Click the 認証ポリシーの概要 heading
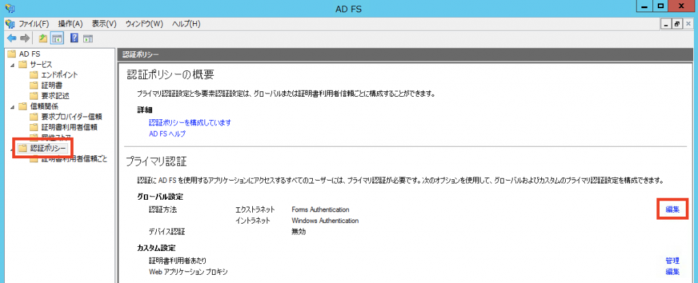The width and height of the screenshot is (698, 283). [x=170, y=74]
